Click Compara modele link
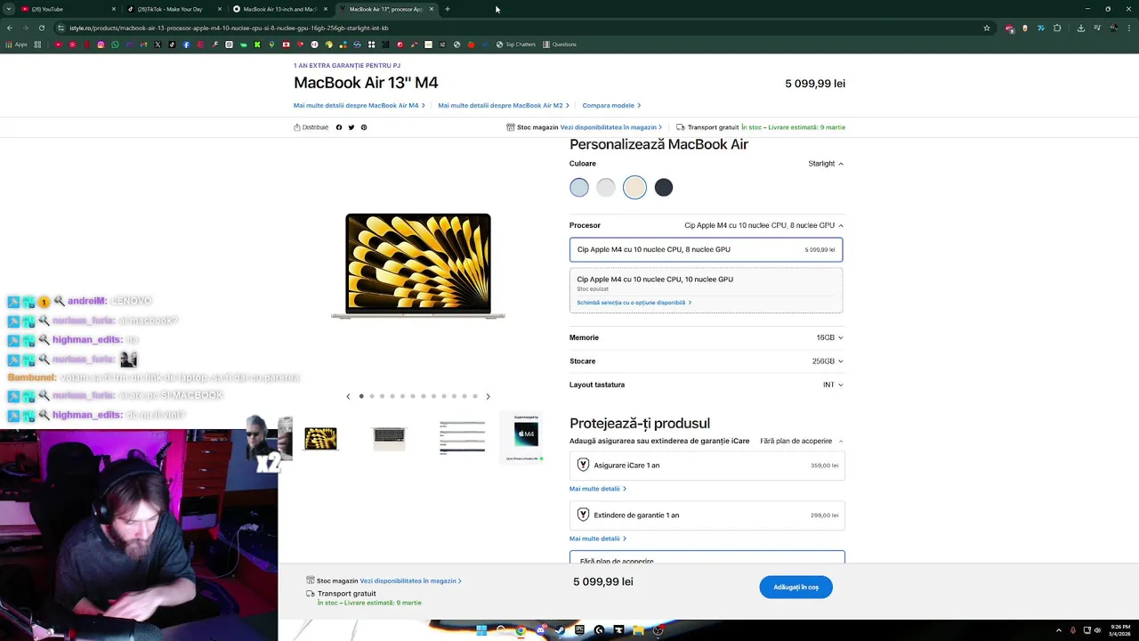This screenshot has width=1139, height=641. (x=611, y=105)
